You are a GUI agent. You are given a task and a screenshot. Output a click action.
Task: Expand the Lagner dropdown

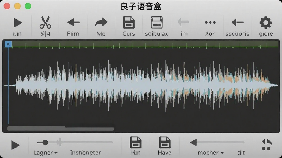[46, 153]
